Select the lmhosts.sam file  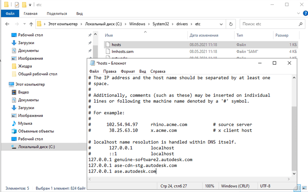[x=201, y=52]
